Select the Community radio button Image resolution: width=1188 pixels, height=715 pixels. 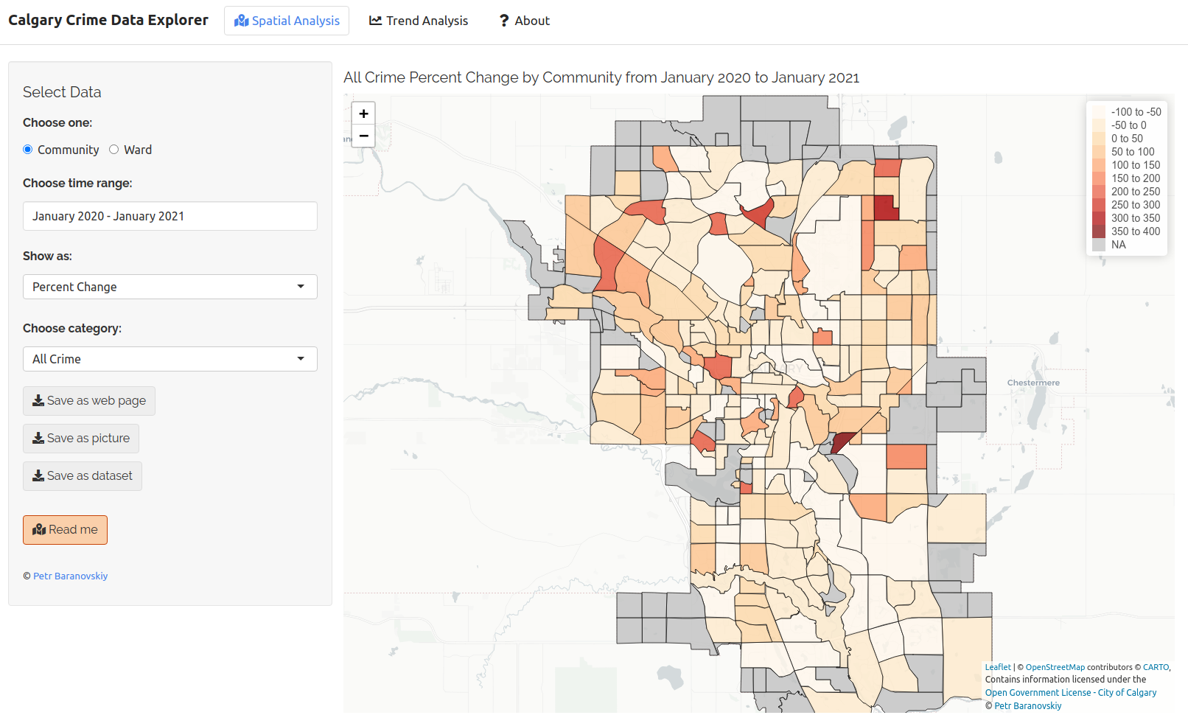28,150
